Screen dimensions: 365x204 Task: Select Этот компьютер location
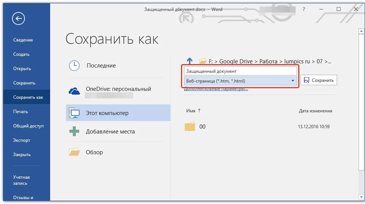tap(118, 113)
